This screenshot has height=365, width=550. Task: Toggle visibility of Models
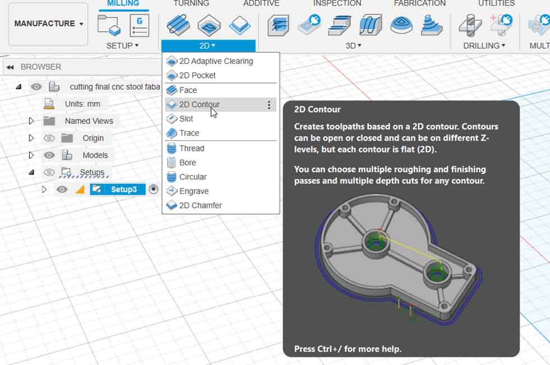49,155
